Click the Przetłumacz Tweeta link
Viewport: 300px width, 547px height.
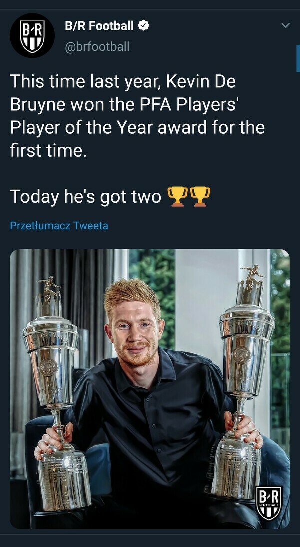[59, 226]
